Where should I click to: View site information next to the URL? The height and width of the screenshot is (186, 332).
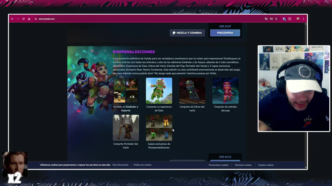pyautogui.click(x=36, y=19)
